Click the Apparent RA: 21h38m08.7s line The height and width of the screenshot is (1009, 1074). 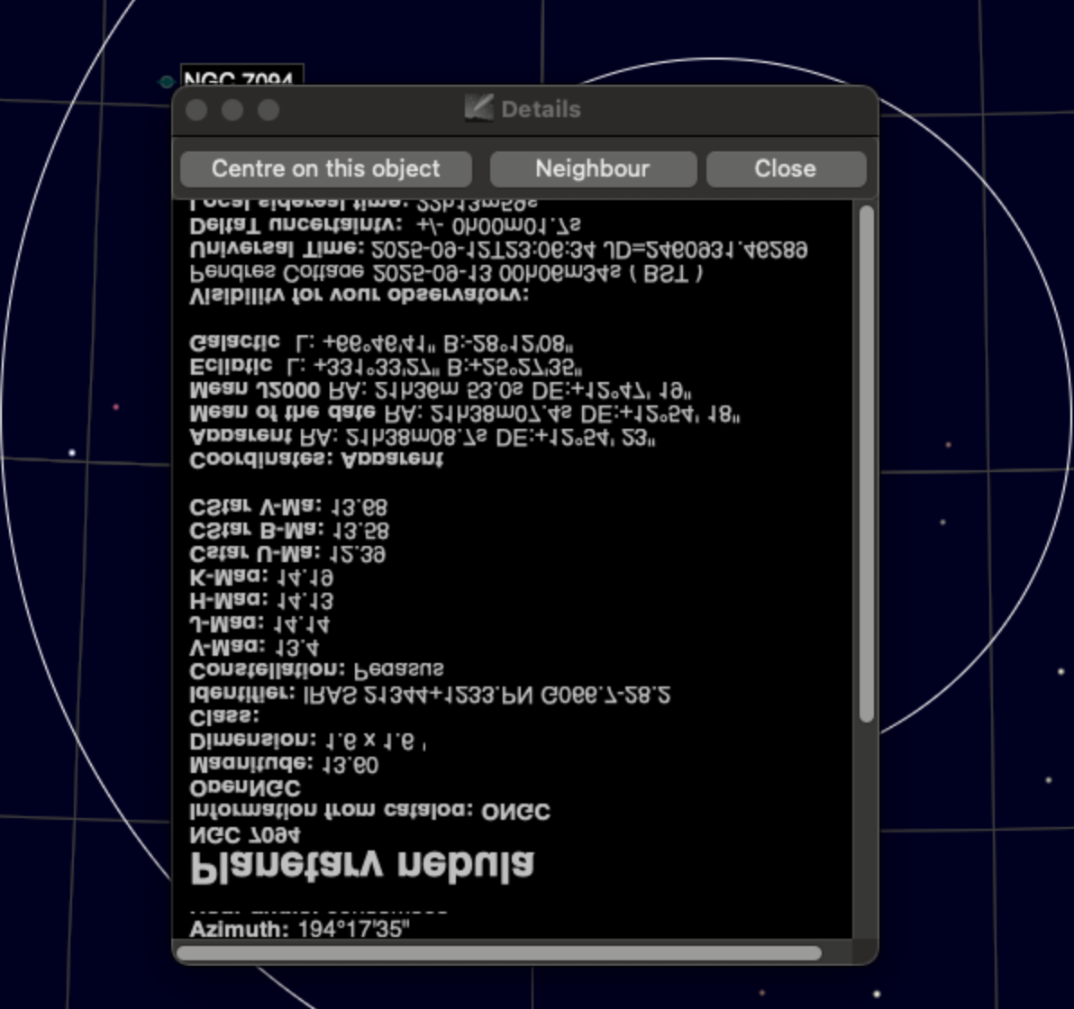tap(423, 437)
